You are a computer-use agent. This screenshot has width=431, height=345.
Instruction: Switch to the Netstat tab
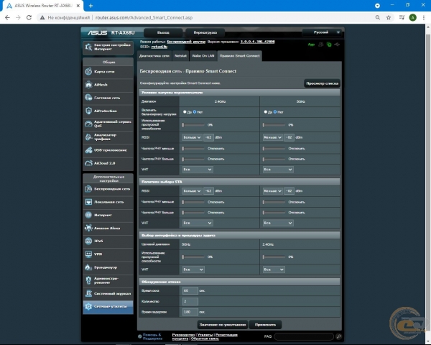pyautogui.click(x=180, y=56)
